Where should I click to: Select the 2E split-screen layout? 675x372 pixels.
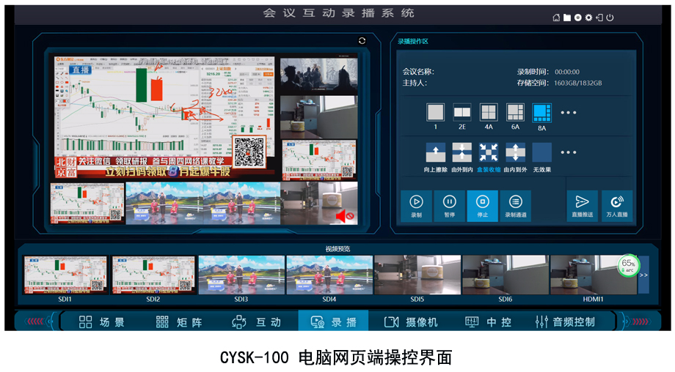[x=462, y=112]
